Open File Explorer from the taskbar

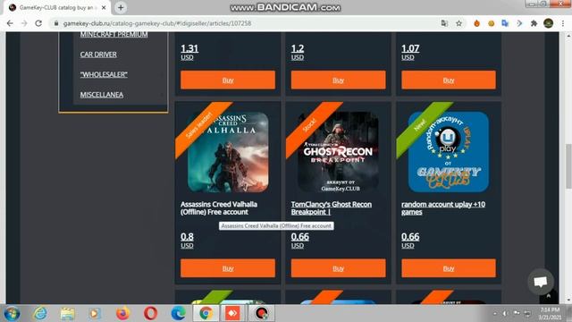click(67, 314)
